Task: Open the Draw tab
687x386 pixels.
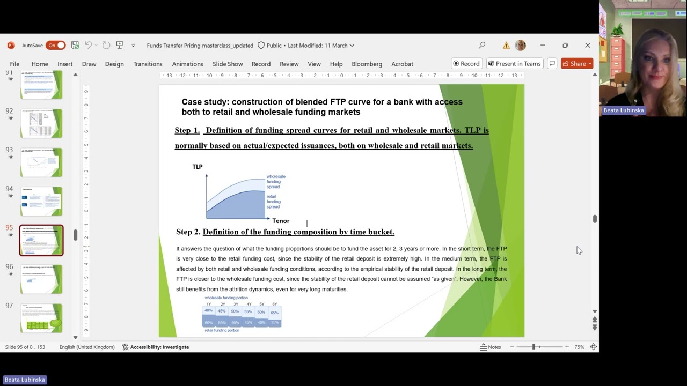Action: pyautogui.click(x=89, y=64)
